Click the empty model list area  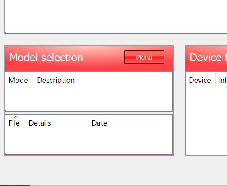[89, 99]
